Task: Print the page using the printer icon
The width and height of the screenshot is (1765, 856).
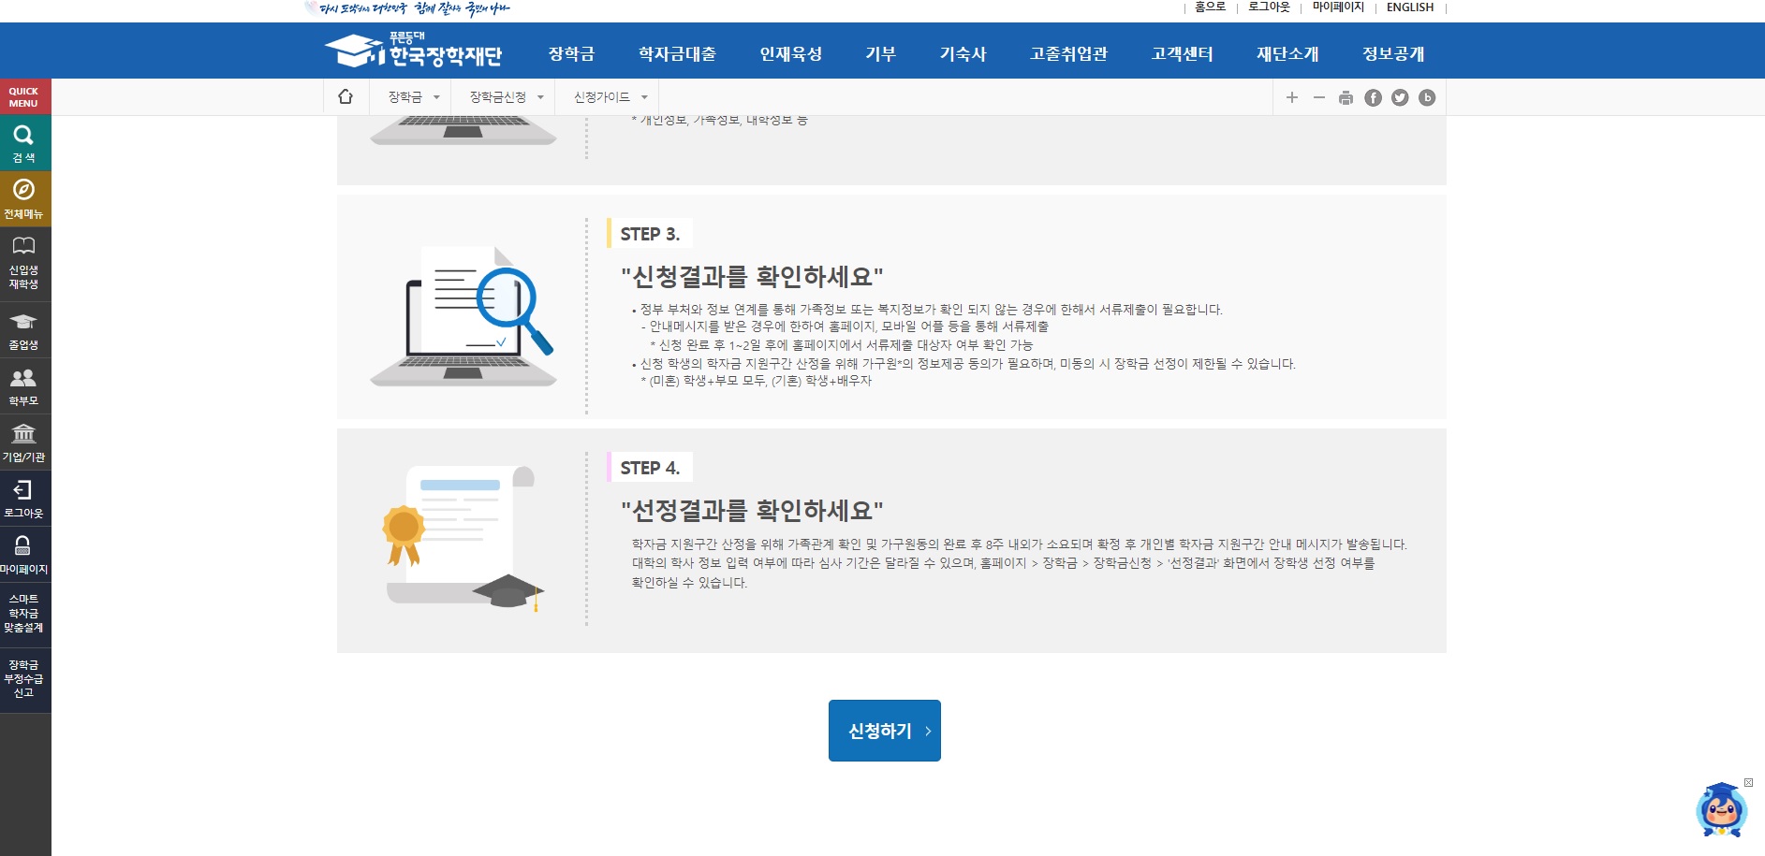Action: point(1346,97)
